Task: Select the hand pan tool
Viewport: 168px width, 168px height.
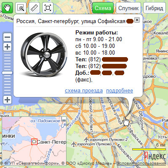Action: [7, 8]
